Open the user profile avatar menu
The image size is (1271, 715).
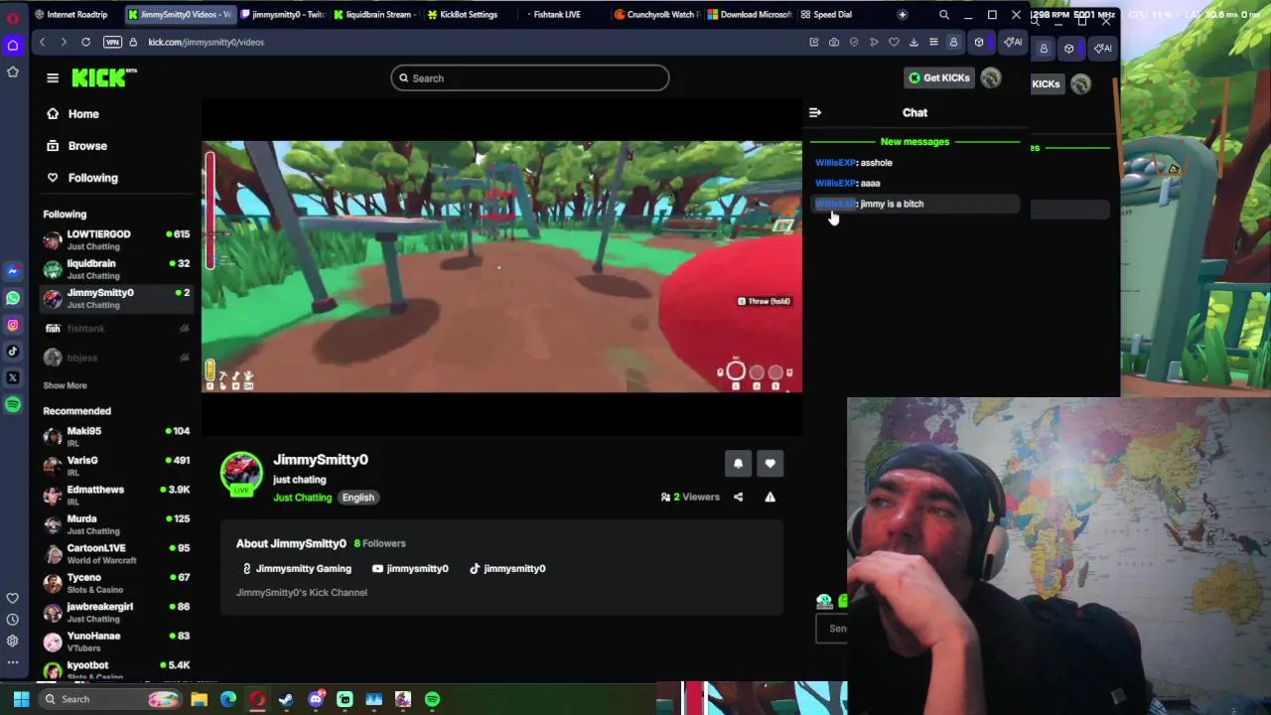point(991,77)
